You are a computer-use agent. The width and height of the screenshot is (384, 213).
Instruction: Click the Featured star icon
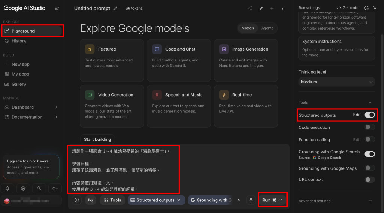pyautogui.click(x=90, y=49)
